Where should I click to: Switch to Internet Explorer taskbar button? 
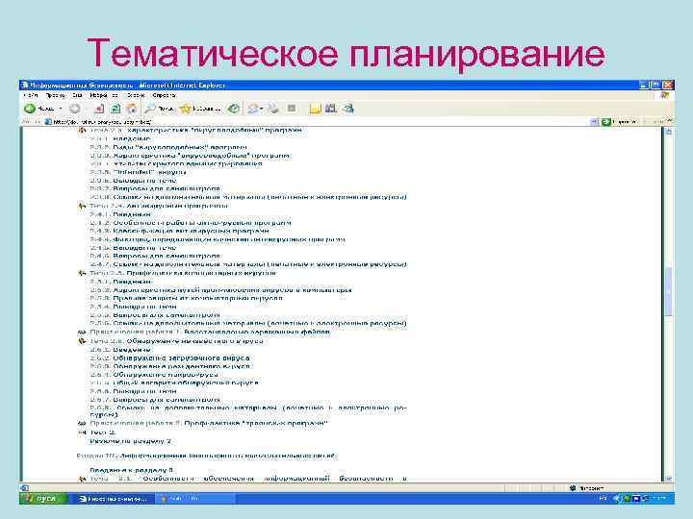114,499
